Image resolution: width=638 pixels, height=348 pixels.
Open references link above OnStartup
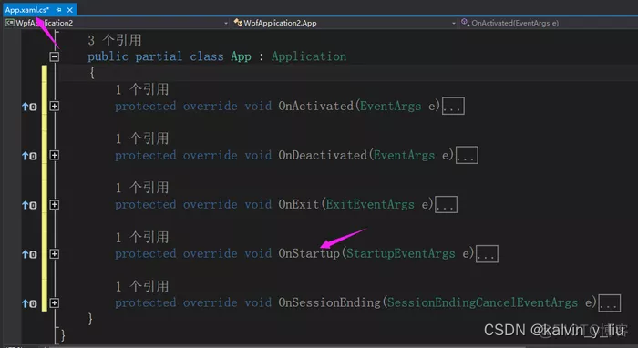click(x=142, y=238)
